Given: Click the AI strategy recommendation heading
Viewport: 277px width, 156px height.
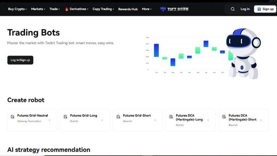Looking at the screenshot, I should (49, 150).
